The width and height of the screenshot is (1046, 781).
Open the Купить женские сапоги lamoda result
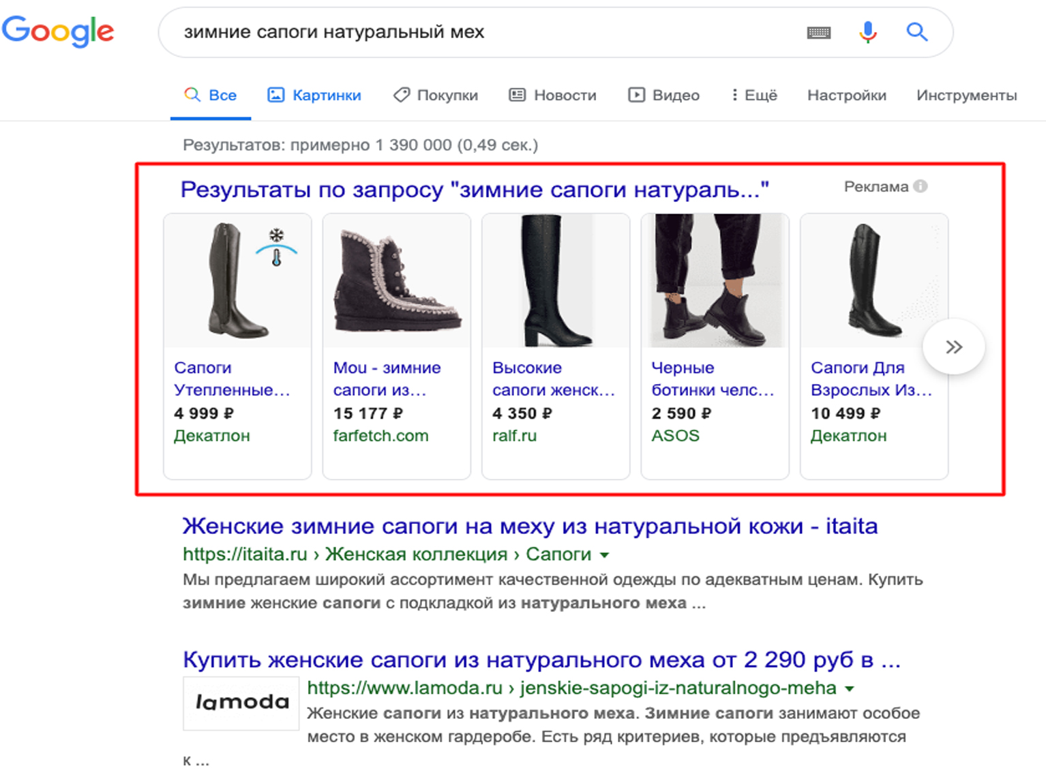coord(541,660)
